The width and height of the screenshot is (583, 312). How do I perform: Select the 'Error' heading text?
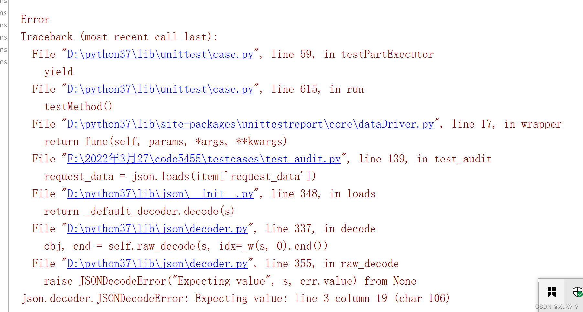tap(35, 19)
